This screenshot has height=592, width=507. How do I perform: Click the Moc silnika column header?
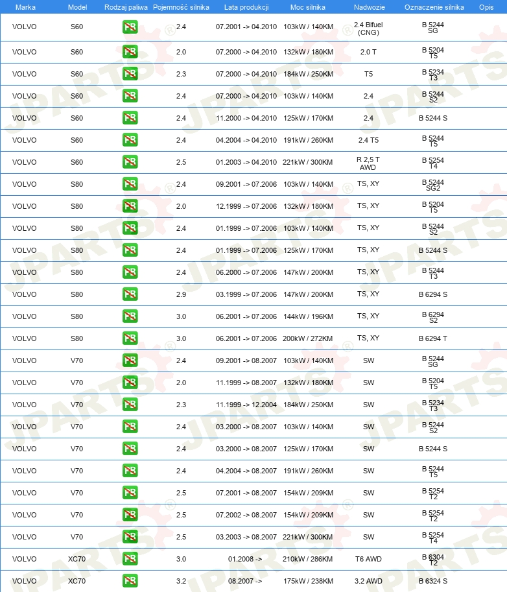308,7
